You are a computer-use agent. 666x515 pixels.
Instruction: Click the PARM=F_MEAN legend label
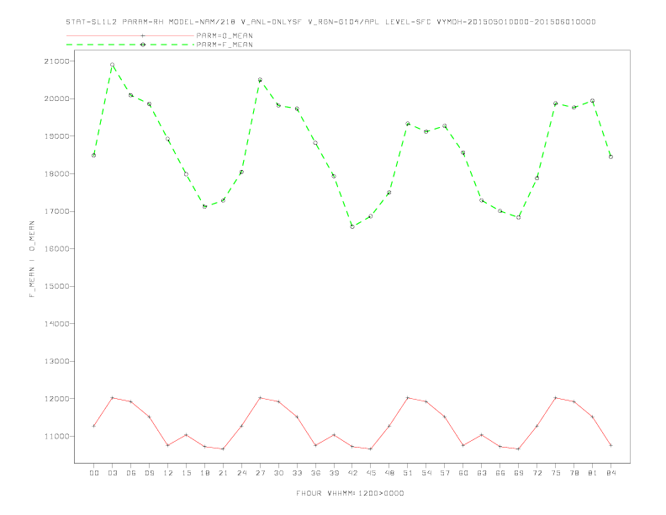[225, 45]
